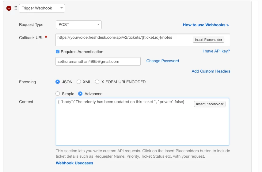Image resolution: width=262 pixels, height=172 pixels.
Task: Click Change Password link
Action: point(163,61)
